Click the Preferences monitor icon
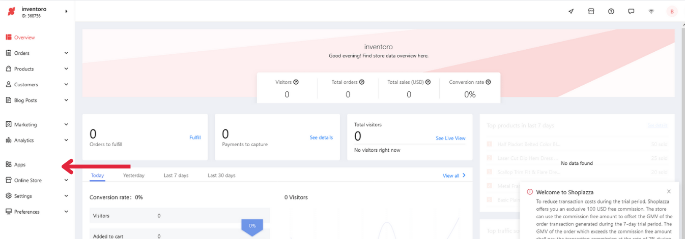Screen dimensions: 685x239 [9, 212]
